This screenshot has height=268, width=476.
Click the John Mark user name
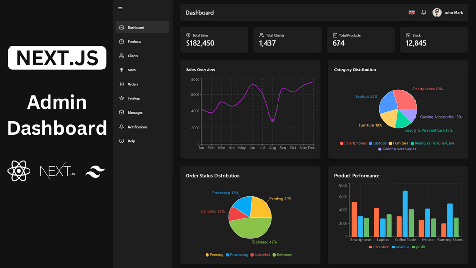point(454,13)
